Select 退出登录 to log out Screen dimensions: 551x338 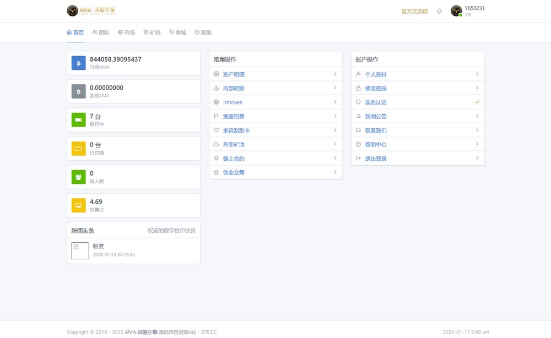click(x=376, y=159)
